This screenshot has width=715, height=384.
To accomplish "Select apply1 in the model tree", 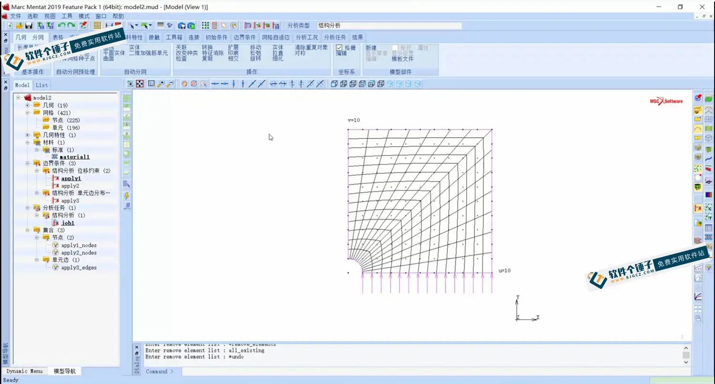I will click(71, 179).
